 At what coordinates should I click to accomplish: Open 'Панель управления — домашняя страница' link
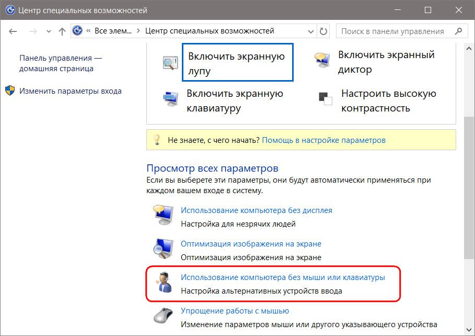tap(61, 63)
